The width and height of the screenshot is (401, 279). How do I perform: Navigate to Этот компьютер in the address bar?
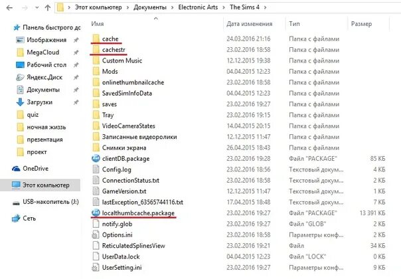(98, 7)
